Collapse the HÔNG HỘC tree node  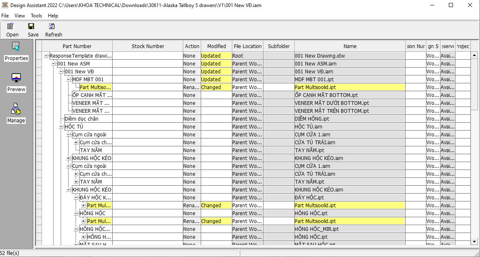click(76, 213)
